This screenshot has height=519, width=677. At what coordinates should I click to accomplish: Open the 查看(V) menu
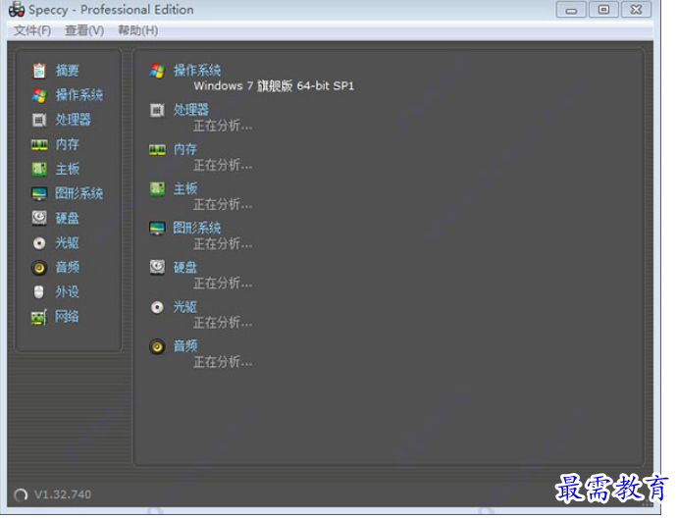(84, 30)
